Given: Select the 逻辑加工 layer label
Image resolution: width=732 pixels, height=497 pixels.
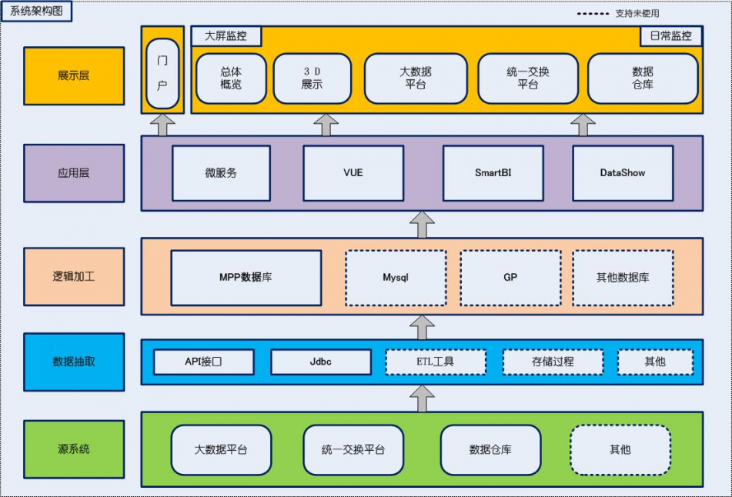Looking at the screenshot, I should click(74, 277).
